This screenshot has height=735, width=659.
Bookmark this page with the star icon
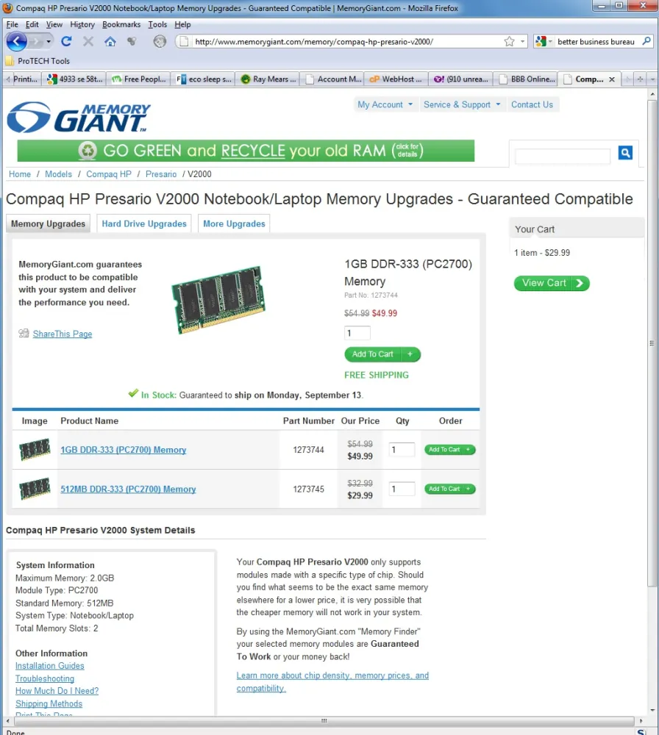[x=510, y=42]
